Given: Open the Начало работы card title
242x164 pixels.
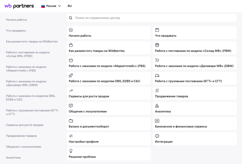Looking at the screenshot, I should click(x=80, y=36).
